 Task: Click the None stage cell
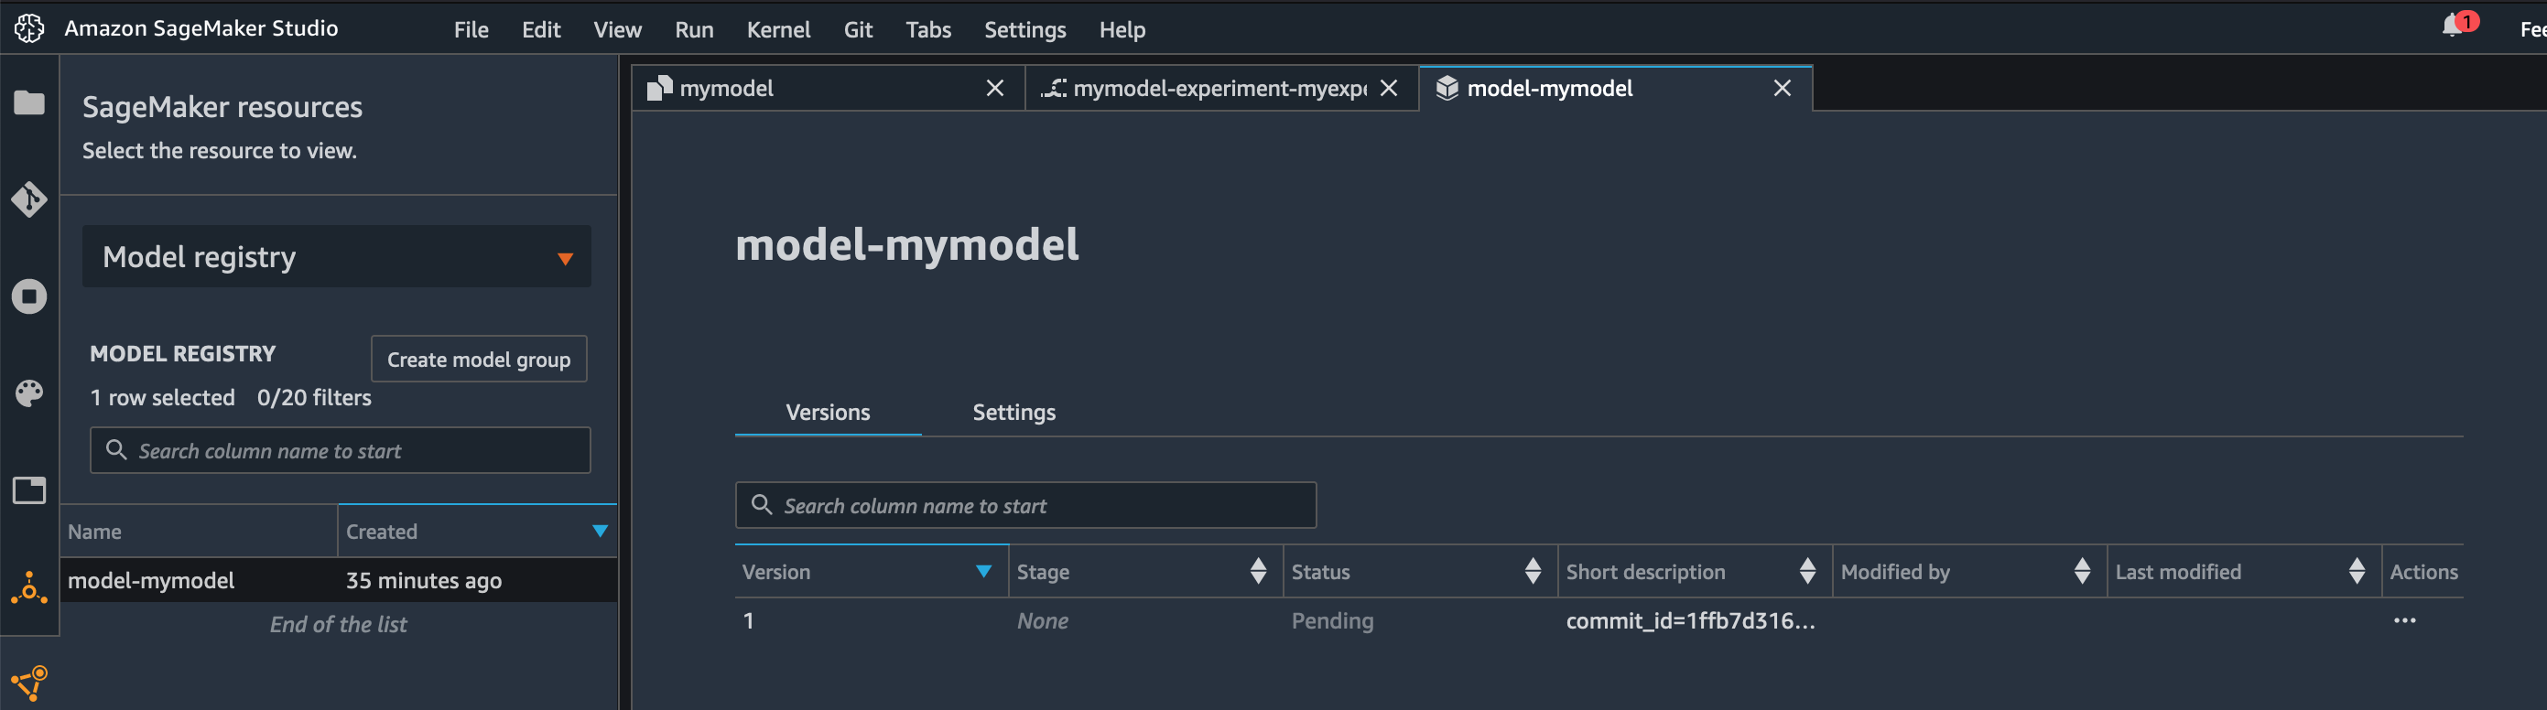pos(1042,620)
